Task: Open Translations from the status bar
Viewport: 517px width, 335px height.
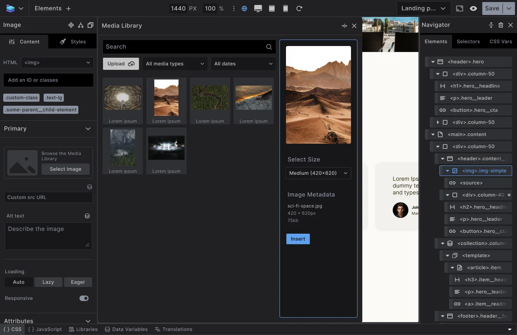Action: 173,329
